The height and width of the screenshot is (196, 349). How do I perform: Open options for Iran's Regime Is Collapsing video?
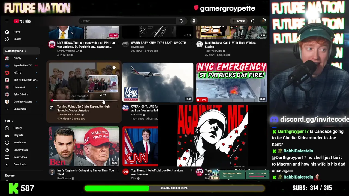[118, 171]
